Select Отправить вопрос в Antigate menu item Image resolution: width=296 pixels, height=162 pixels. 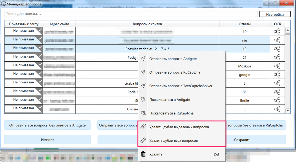tap(182, 59)
